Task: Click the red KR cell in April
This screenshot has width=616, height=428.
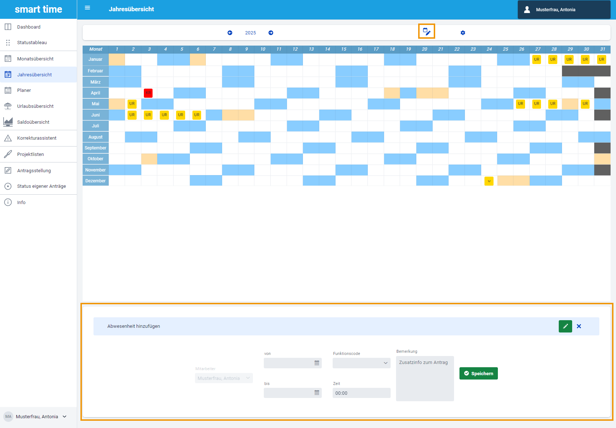Action: point(148,93)
